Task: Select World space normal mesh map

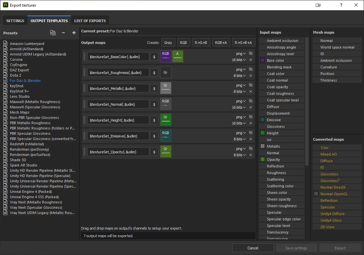Action: [337, 47]
